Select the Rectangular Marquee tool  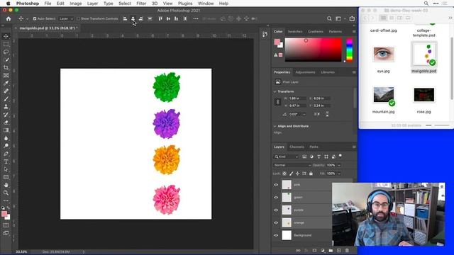[x=6, y=44]
